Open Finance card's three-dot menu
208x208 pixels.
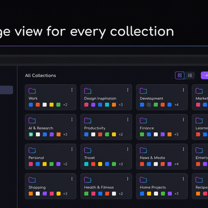coord(183,120)
